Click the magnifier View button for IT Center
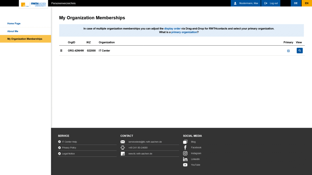This screenshot has height=175, width=312. (x=300, y=50)
